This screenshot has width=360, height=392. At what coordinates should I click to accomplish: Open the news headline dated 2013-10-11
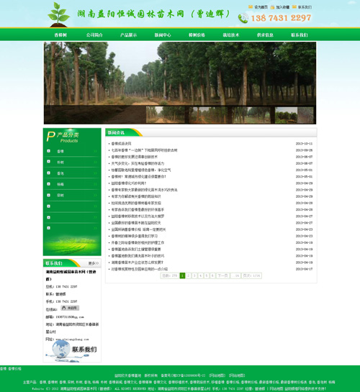[x=121, y=144]
